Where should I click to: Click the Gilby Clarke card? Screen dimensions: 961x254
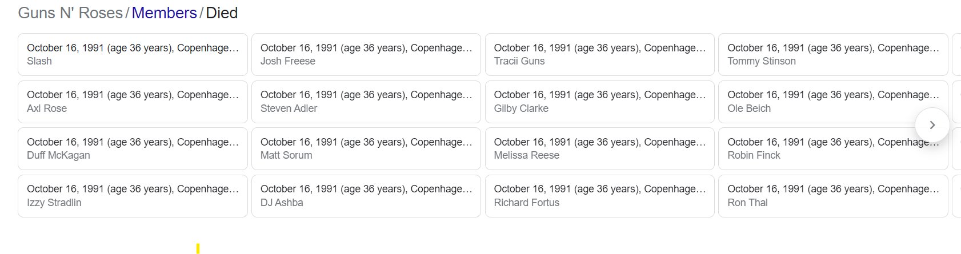coord(599,102)
